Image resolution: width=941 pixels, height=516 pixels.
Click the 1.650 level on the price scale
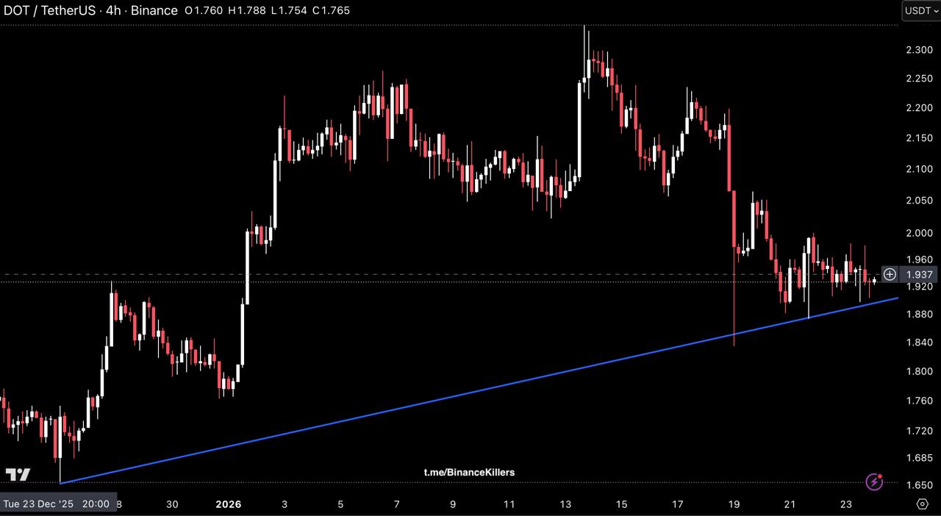pos(919,485)
